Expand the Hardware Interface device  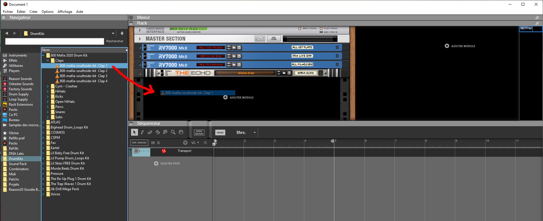140,30
